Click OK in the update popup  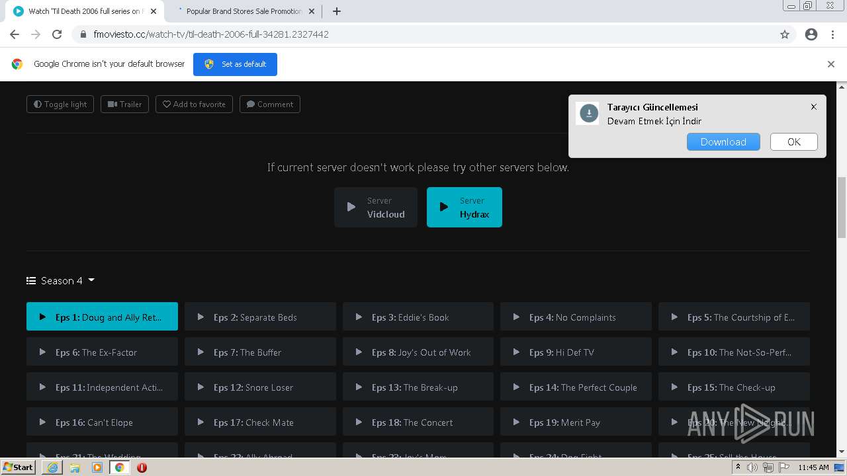click(794, 142)
